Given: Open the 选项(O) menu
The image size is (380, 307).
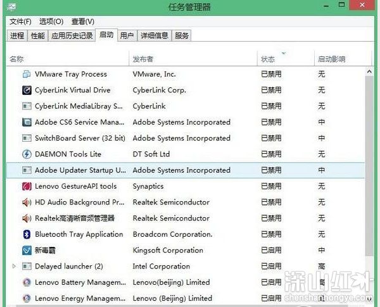Looking at the screenshot, I should click(x=51, y=22).
